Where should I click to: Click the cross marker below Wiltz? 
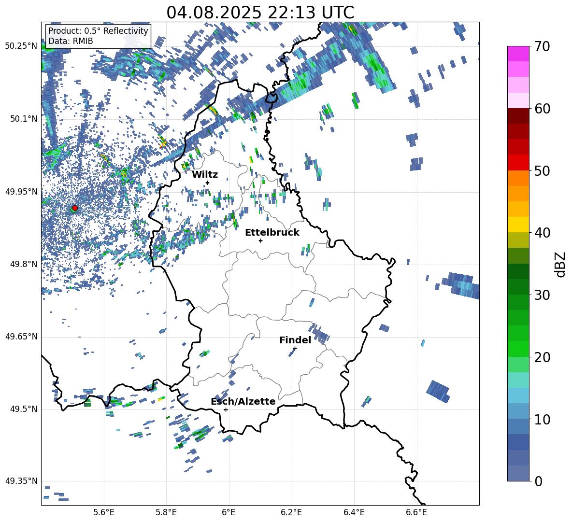click(208, 183)
